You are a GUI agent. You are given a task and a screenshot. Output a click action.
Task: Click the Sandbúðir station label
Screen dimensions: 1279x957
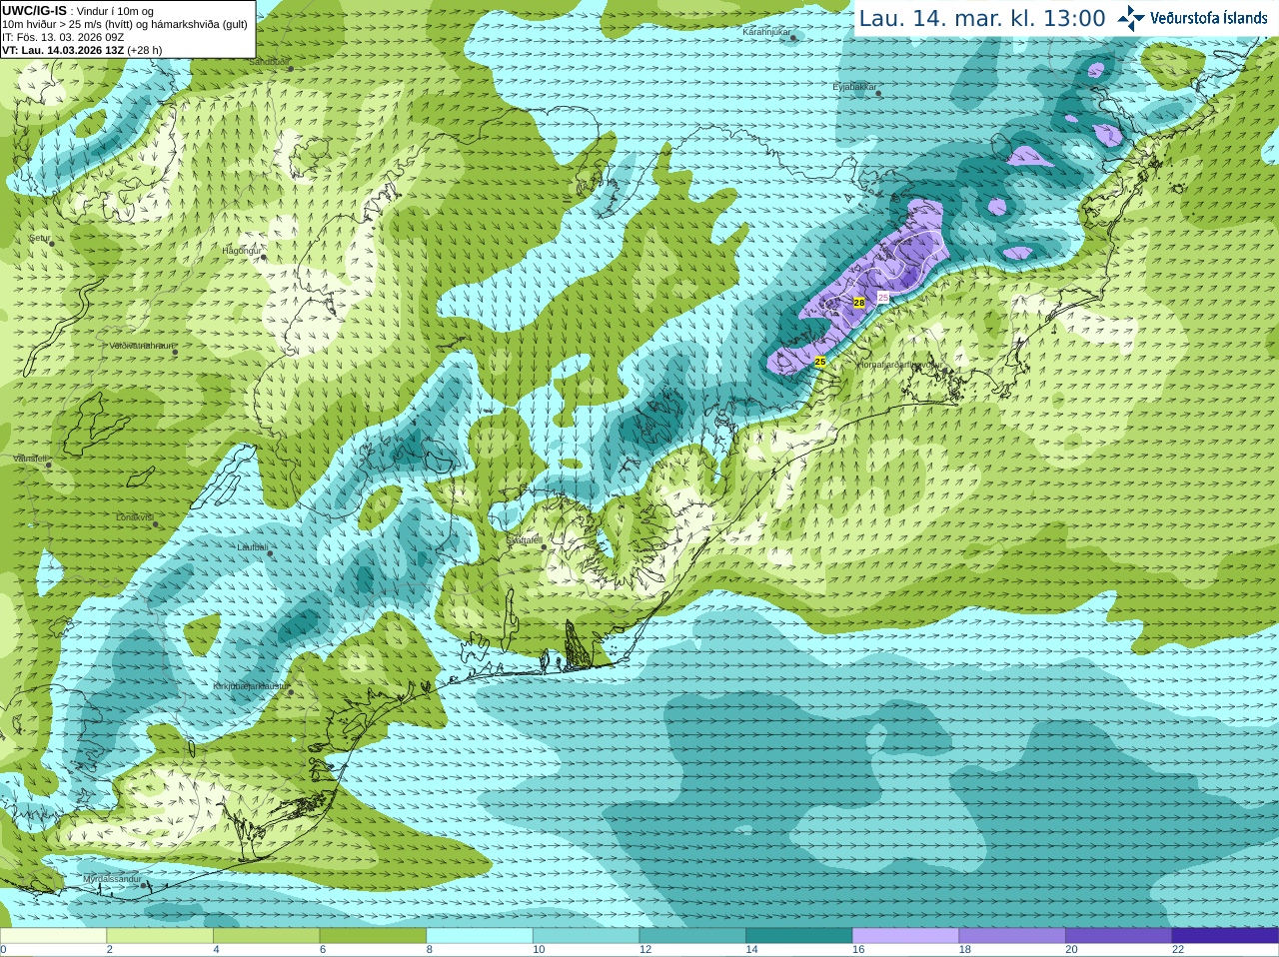pyautogui.click(x=269, y=62)
